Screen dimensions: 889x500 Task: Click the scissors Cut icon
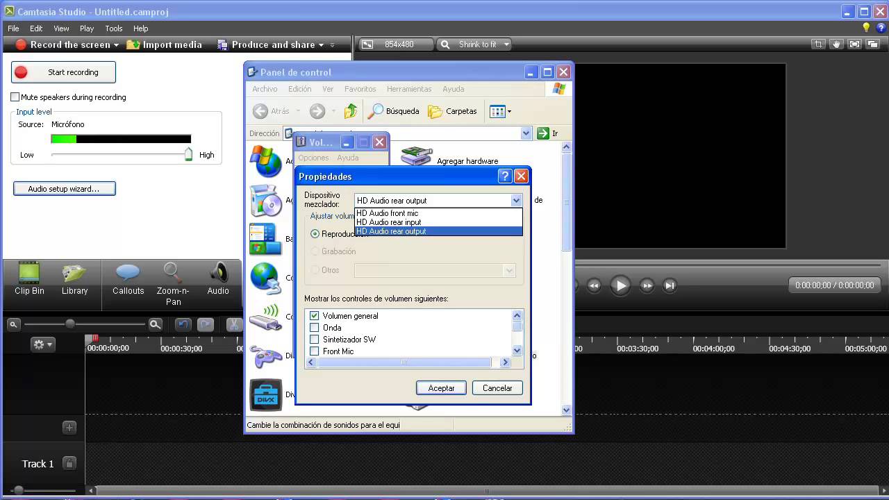pyautogui.click(x=235, y=324)
